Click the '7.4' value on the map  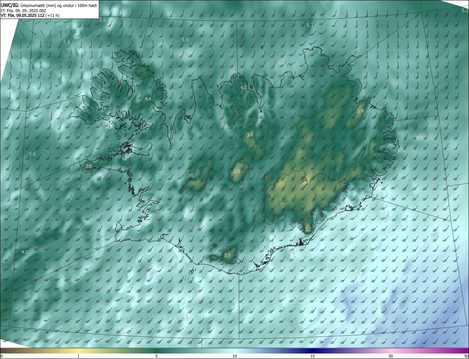(x=208, y=326)
